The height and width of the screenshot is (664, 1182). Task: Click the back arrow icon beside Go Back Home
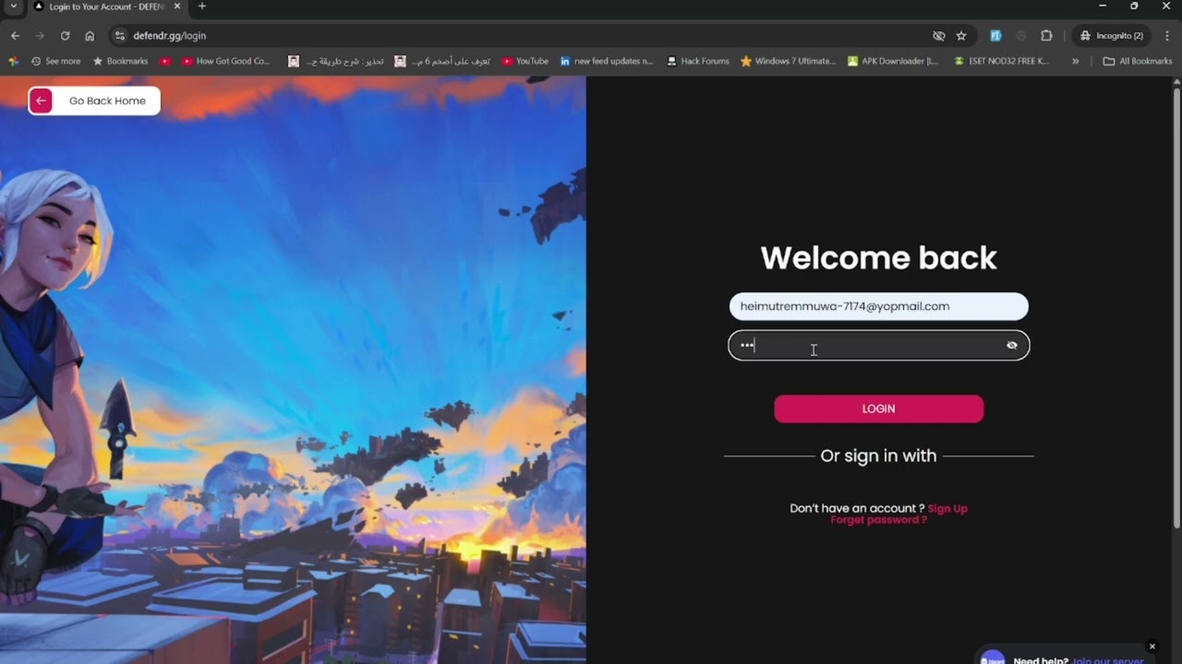(x=41, y=101)
